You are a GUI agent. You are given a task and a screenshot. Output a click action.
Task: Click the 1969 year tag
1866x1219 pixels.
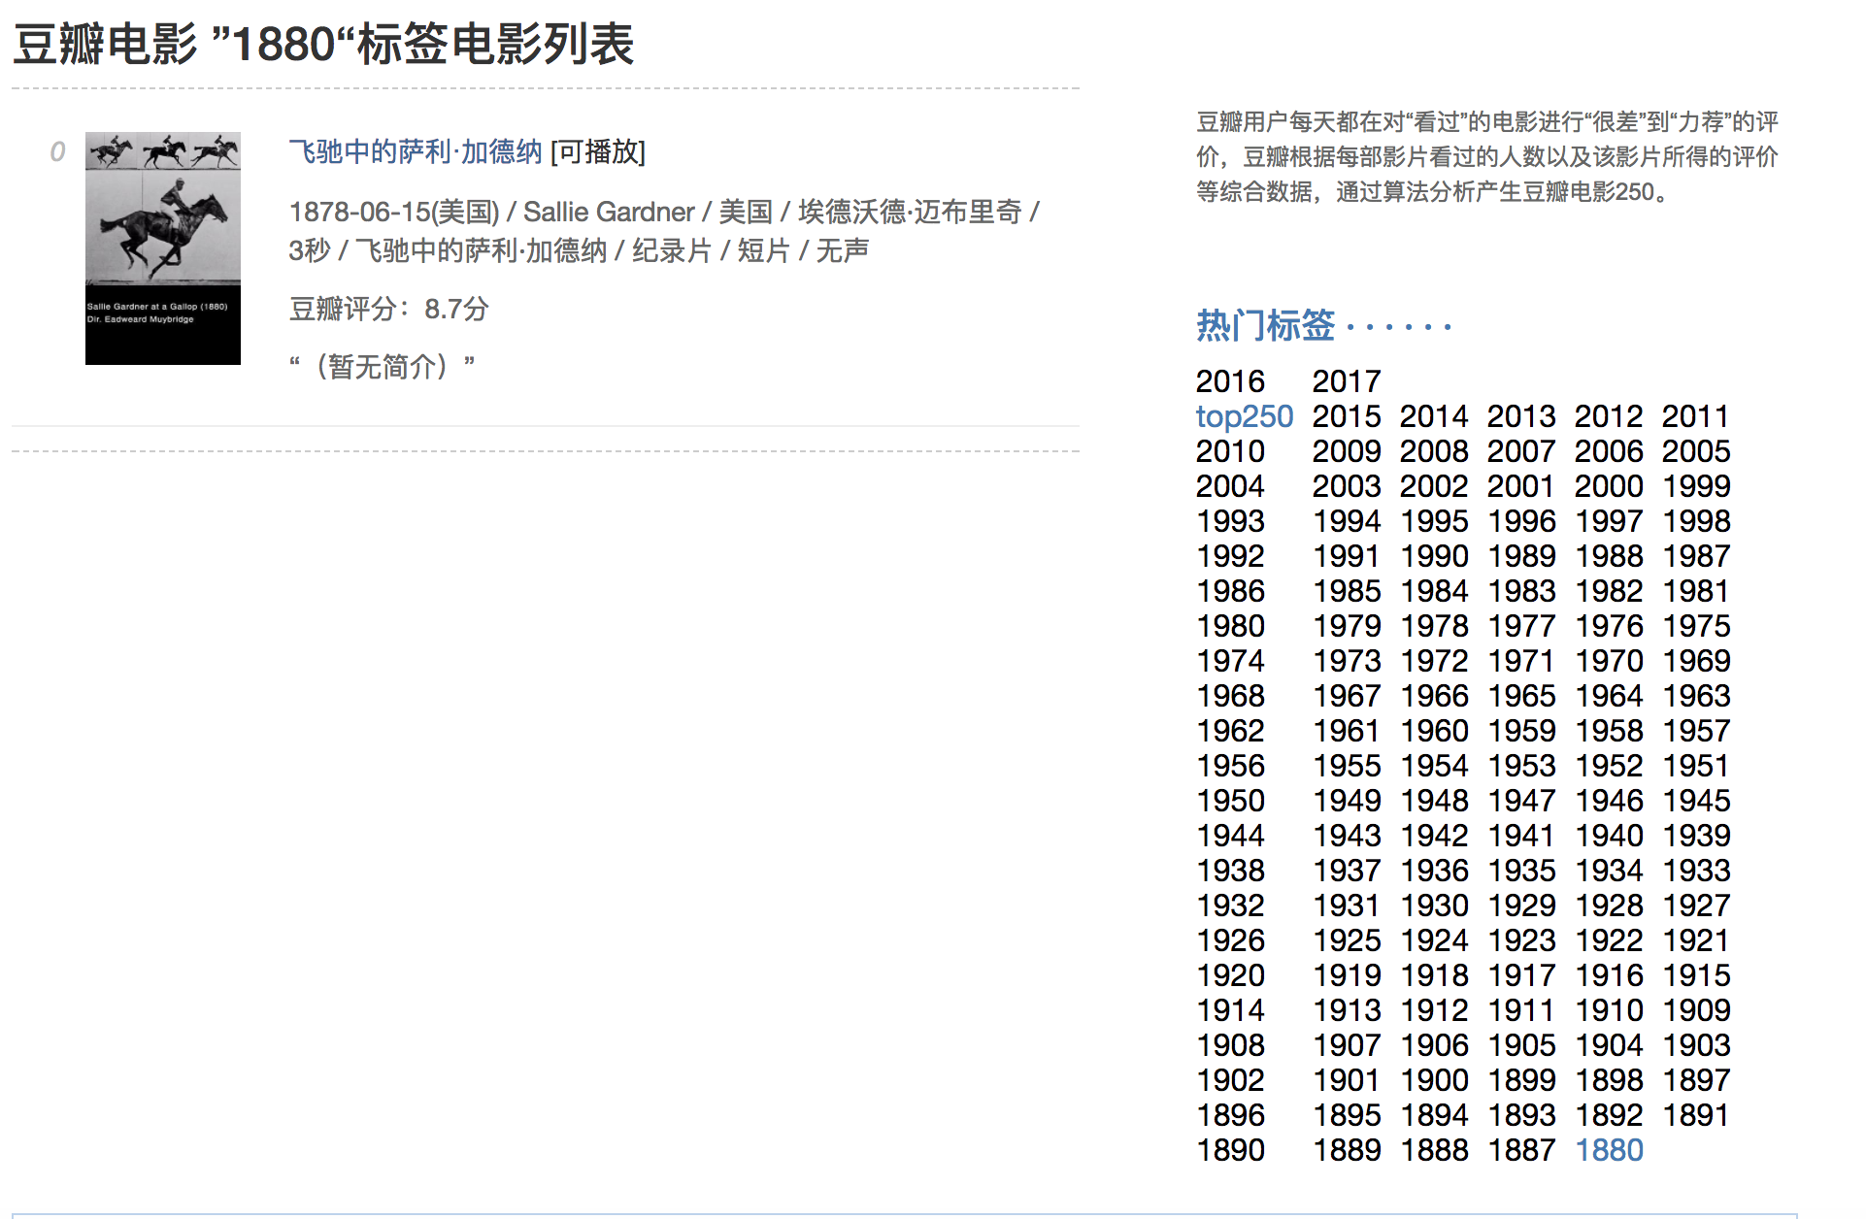(1696, 660)
